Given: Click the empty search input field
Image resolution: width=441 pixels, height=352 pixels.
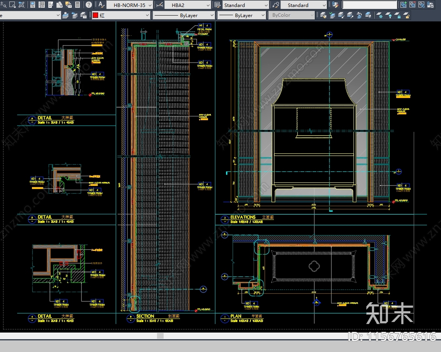Looking at the screenshot, I should (369, 5).
